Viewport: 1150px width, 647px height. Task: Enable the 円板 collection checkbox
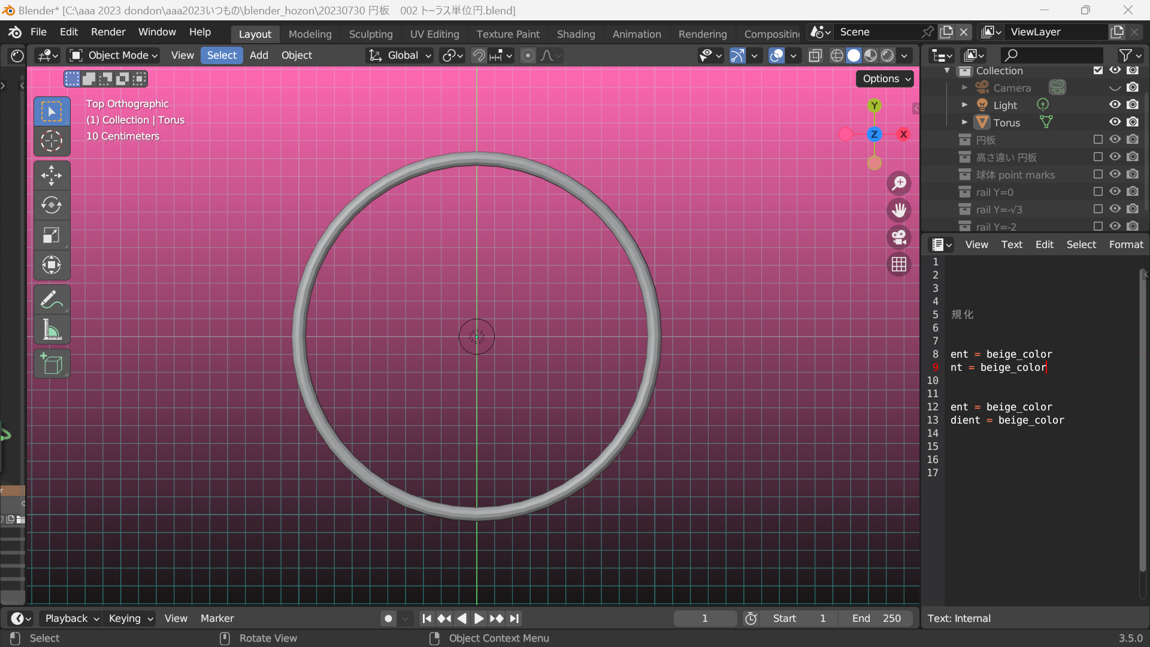(x=1098, y=140)
